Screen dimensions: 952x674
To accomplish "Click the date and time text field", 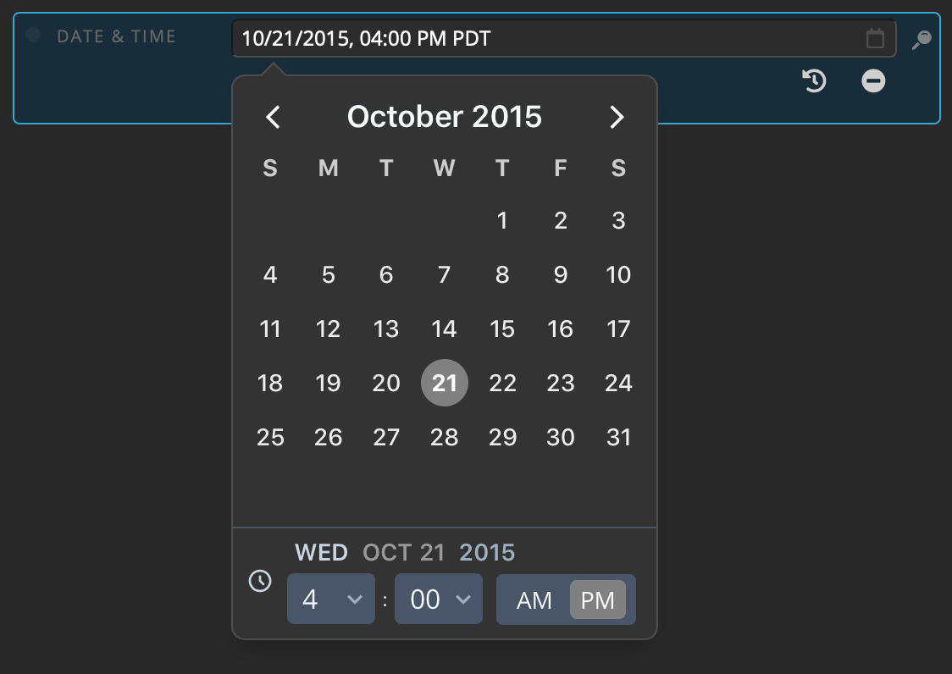I will pyautogui.click(x=563, y=38).
